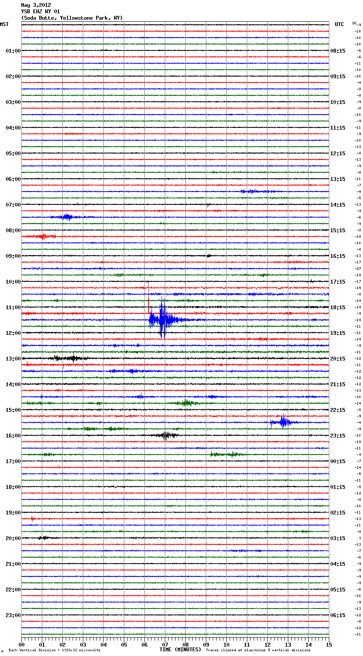Click the '03' minute tick label

pos(83,644)
